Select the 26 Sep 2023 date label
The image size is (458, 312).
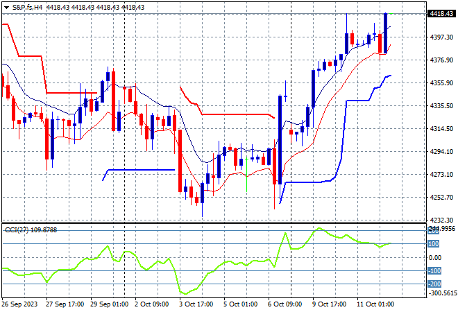point(20,304)
